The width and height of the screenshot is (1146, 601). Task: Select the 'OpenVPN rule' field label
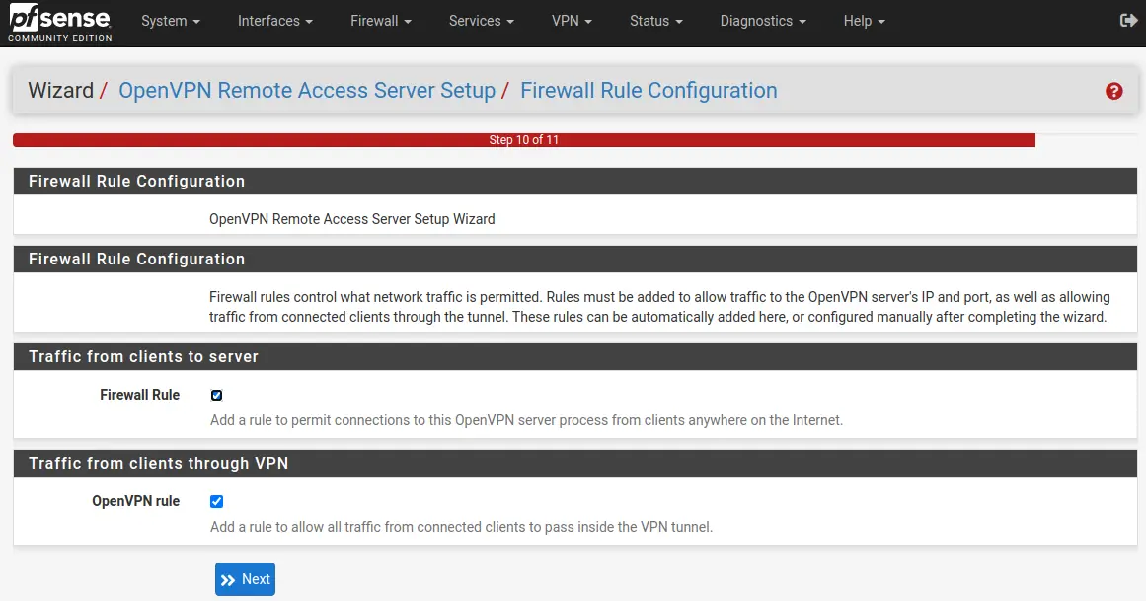(136, 501)
